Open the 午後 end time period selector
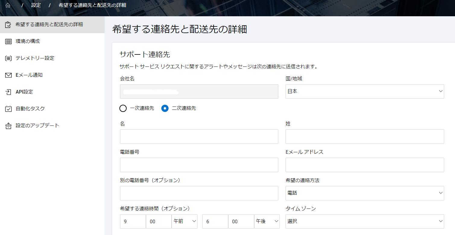This screenshot has height=235, width=455. pyautogui.click(x=267, y=221)
